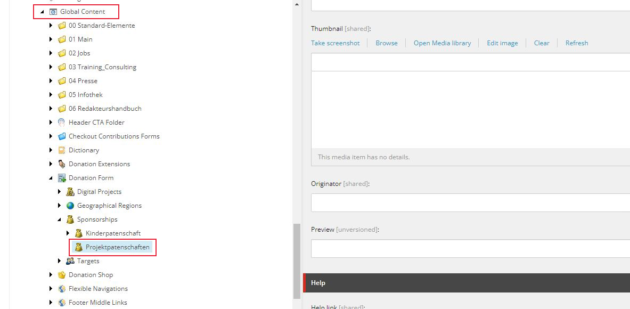630x309 pixels.
Task: Expand the Dictionary node arrow
Action: coord(51,150)
